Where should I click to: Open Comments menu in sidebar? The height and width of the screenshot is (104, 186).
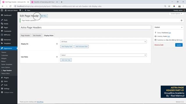(x=8, y=31)
